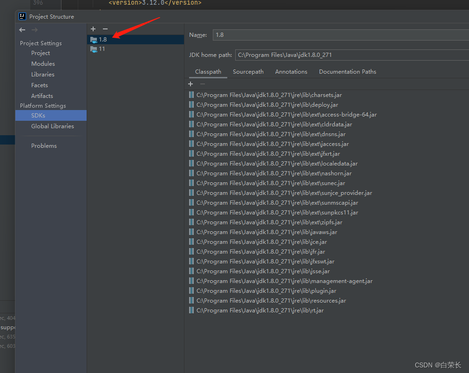Open the Annotations tab
This screenshot has width=469, height=373.
pos(291,71)
